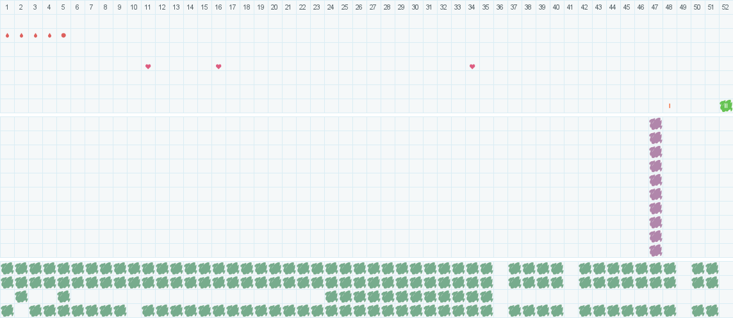The width and height of the screenshot is (733, 318).
Task: Select the blood drop under day 3
Action: (35, 35)
